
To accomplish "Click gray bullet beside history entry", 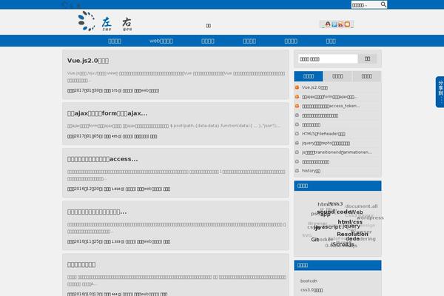I will [297, 171].
